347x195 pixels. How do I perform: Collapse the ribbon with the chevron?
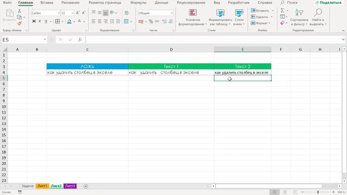pyautogui.click(x=343, y=31)
